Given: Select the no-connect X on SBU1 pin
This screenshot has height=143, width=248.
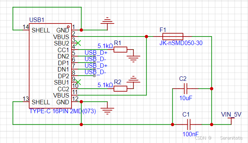Looking at the screenshot, I should click(x=78, y=82).
